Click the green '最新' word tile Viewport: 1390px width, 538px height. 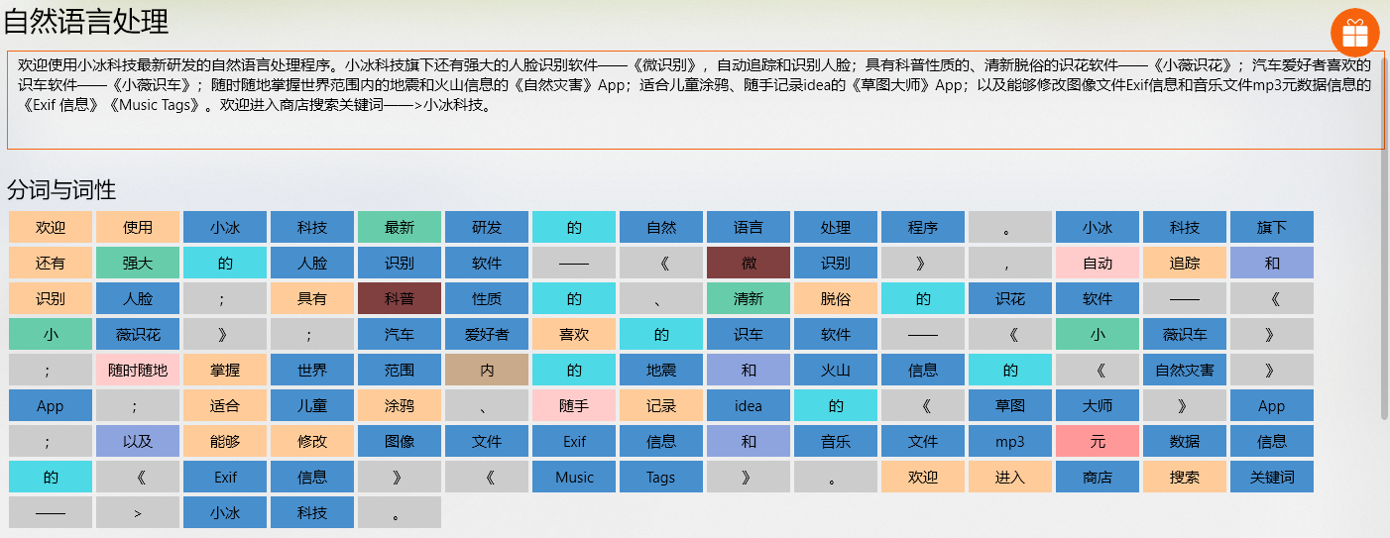point(400,227)
